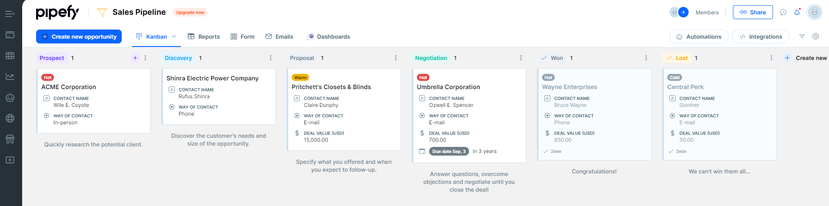
Task: Open Discovery column options menu
Action: point(271,58)
